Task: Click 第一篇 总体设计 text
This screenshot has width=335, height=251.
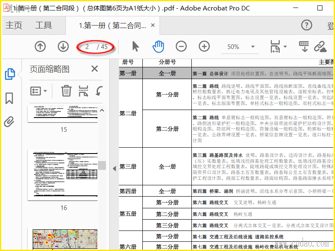Action: click(x=210, y=74)
